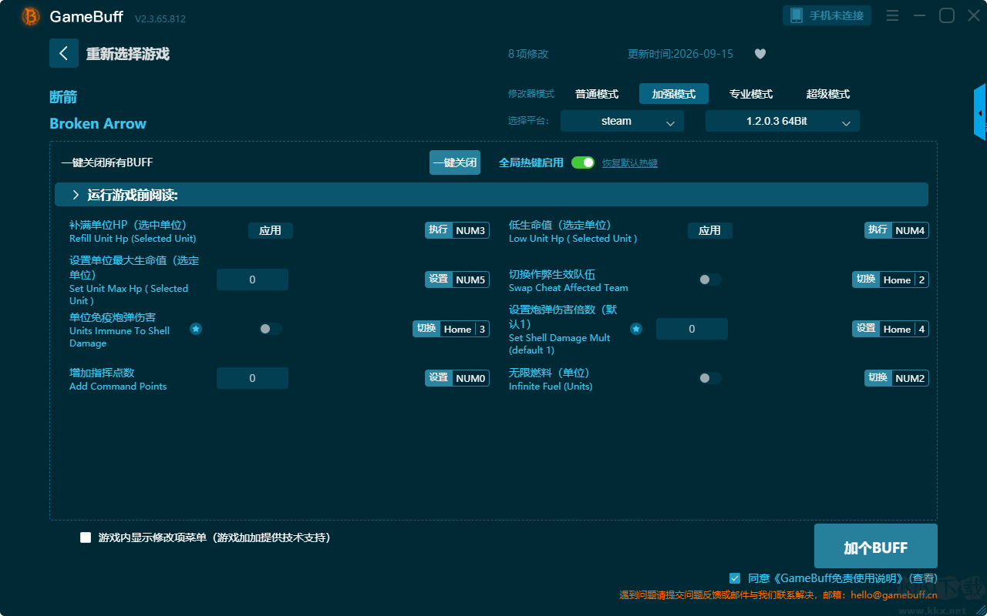Switch to 超级模式 tab
987x616 pixels.
[828, 94]
